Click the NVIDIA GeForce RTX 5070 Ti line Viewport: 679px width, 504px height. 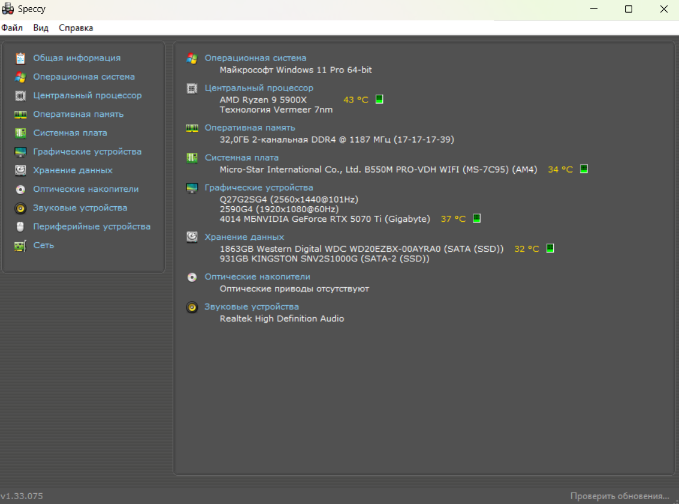(x=325, y=219)
